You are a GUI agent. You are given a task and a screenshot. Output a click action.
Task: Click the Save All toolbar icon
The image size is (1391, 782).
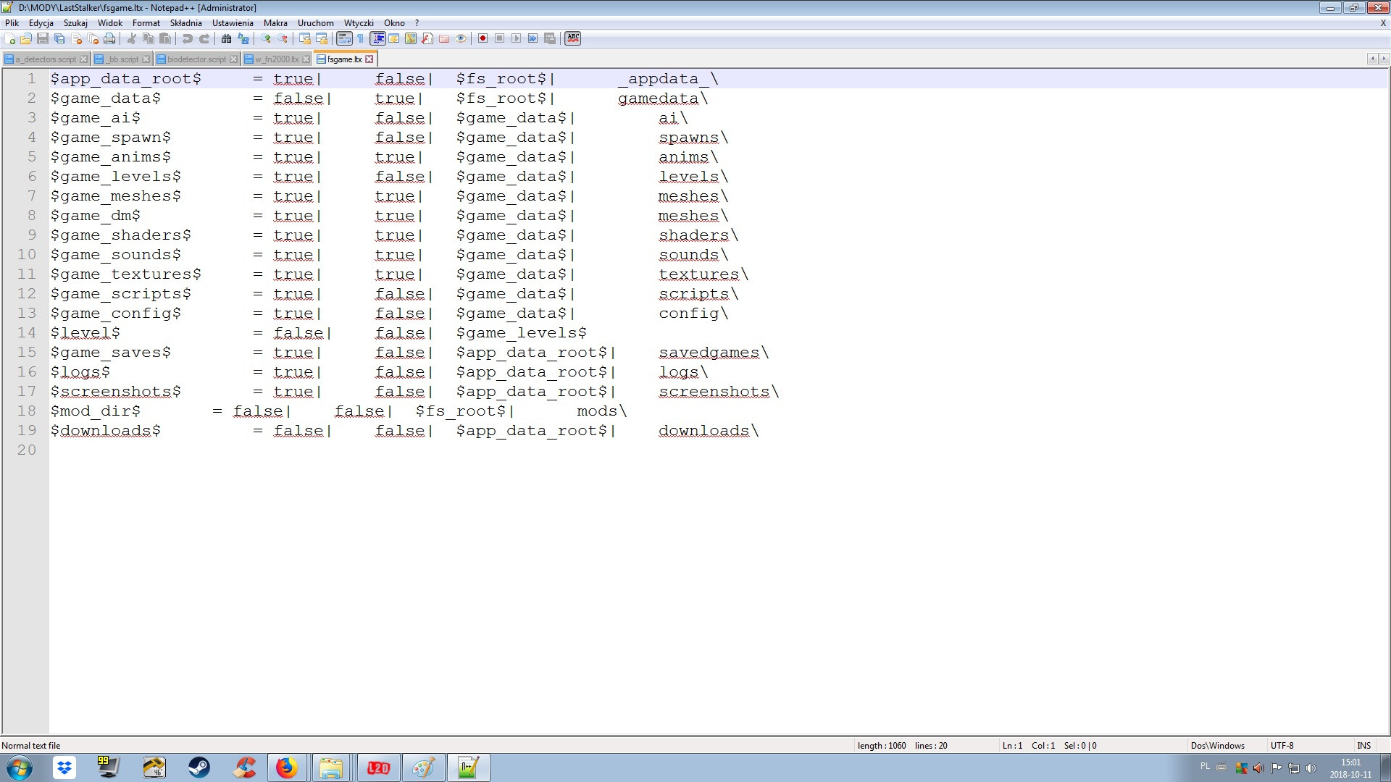click(x=59, y=38)
